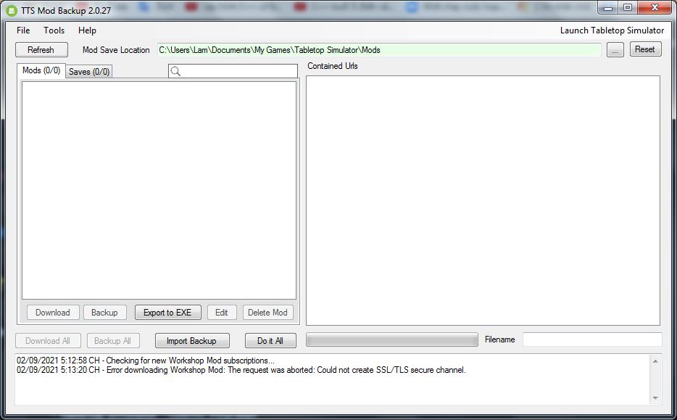The height and width of the screenshot is (420, 677).
Task: Open the File menu
Action: coord(23,30)
